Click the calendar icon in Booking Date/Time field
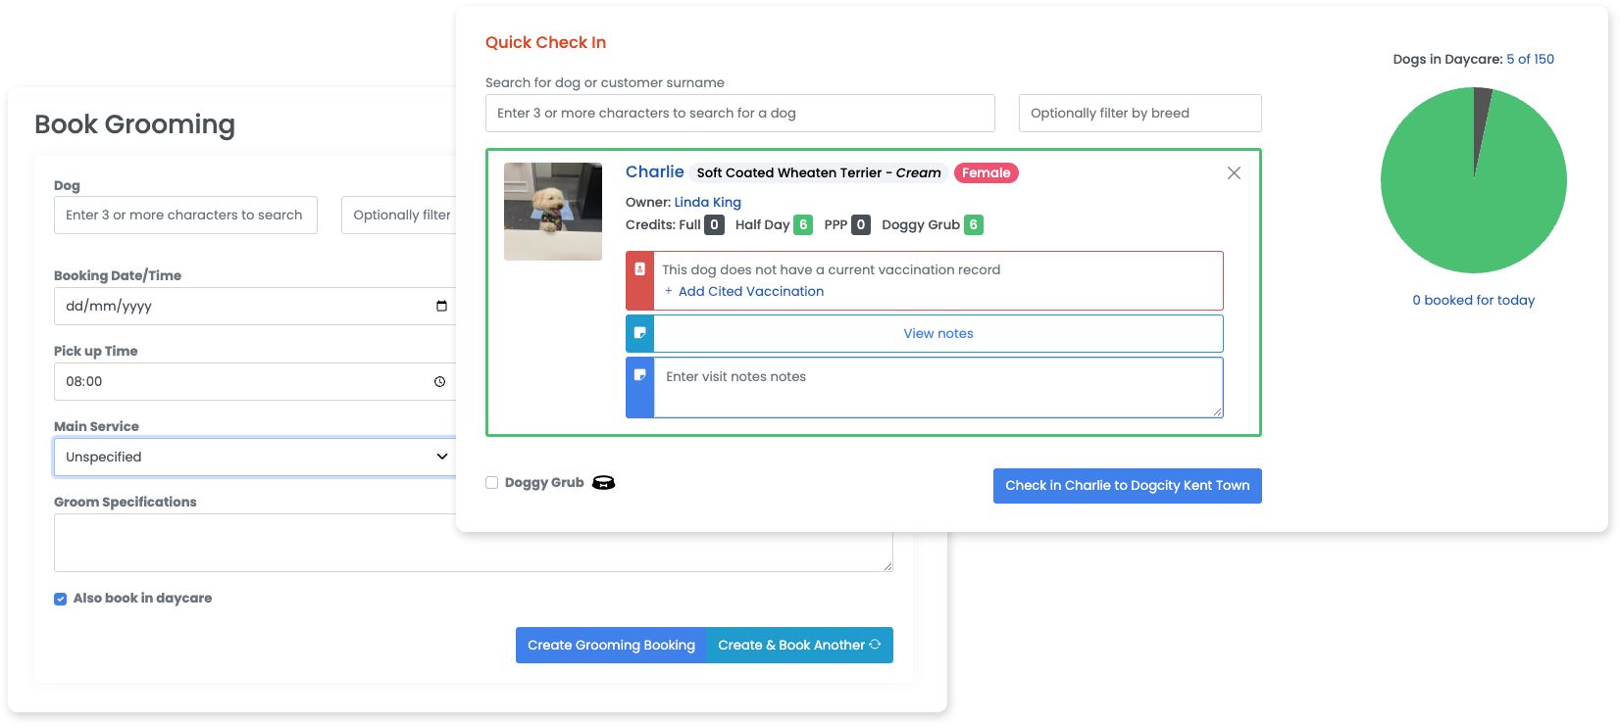This screenshot has width=1620, height=726. (x=441, y=306)
